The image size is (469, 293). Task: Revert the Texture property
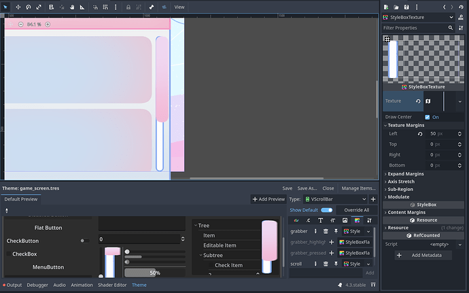[x=418, y=101]
